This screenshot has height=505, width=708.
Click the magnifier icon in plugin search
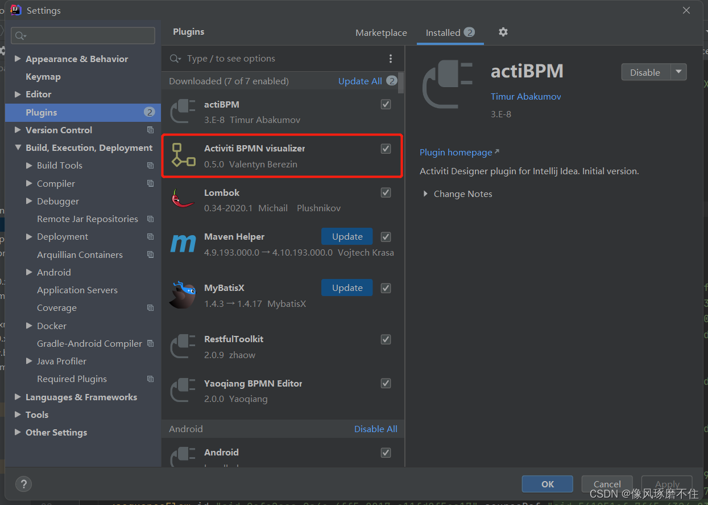176,59
